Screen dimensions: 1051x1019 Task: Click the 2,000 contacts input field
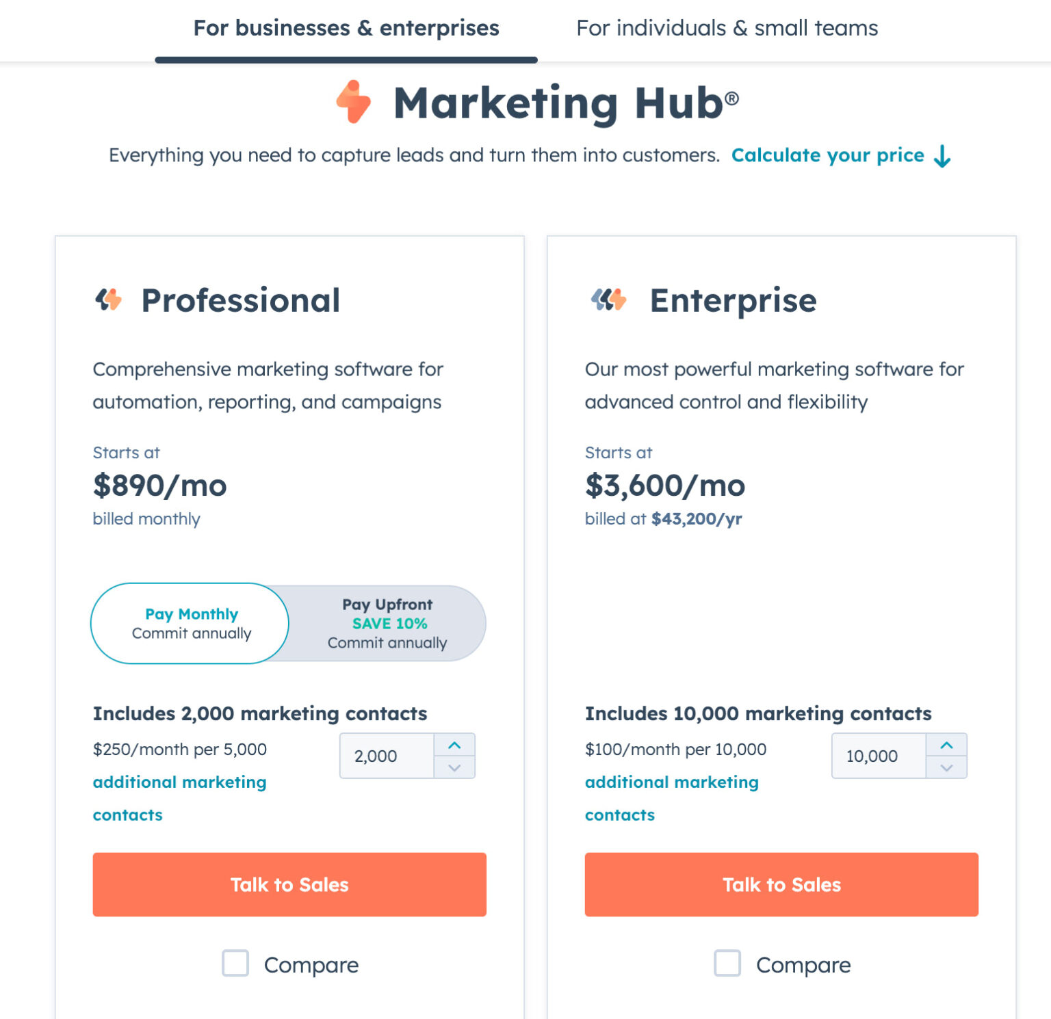387,756
